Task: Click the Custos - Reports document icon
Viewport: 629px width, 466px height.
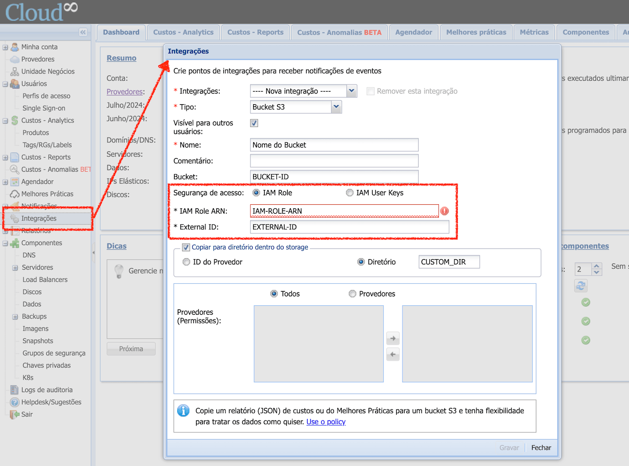Action: 15,157
